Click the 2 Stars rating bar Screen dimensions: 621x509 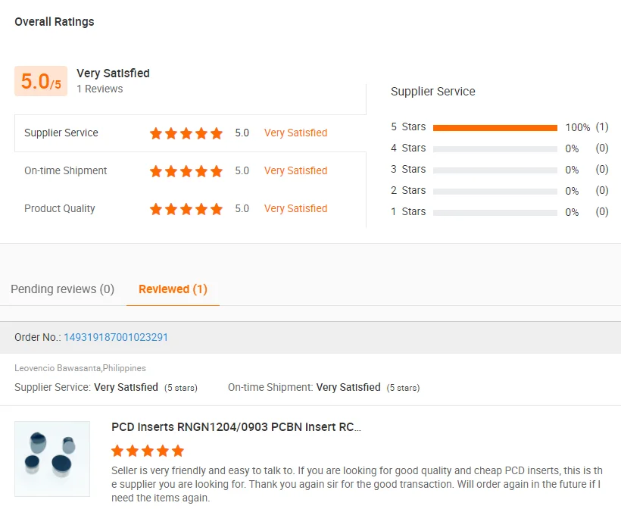(495, 192)
